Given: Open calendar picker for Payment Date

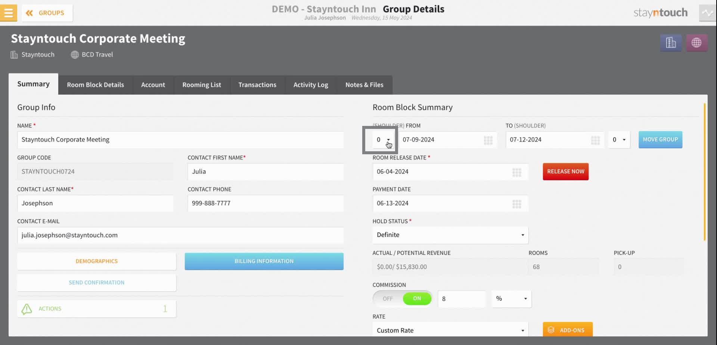Looking at the screenshot, I should click(517, 204).
